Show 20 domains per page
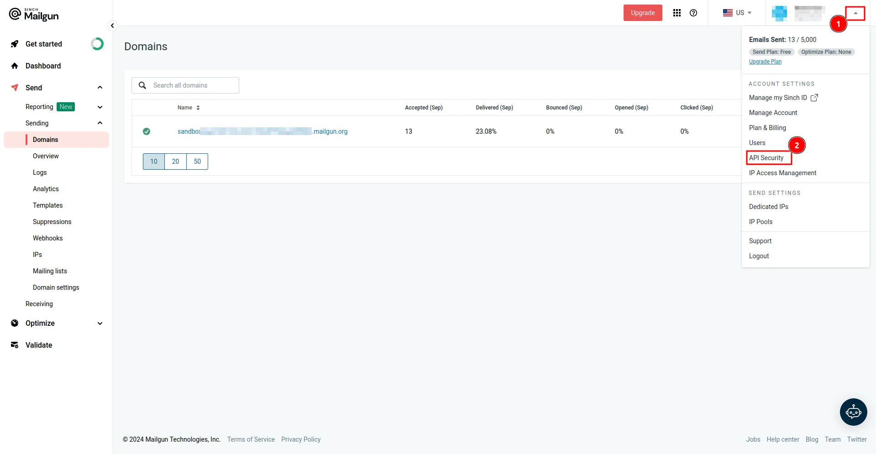Image resolution: width=876 pixels, height=454 pixels. (x=176, y=162)
